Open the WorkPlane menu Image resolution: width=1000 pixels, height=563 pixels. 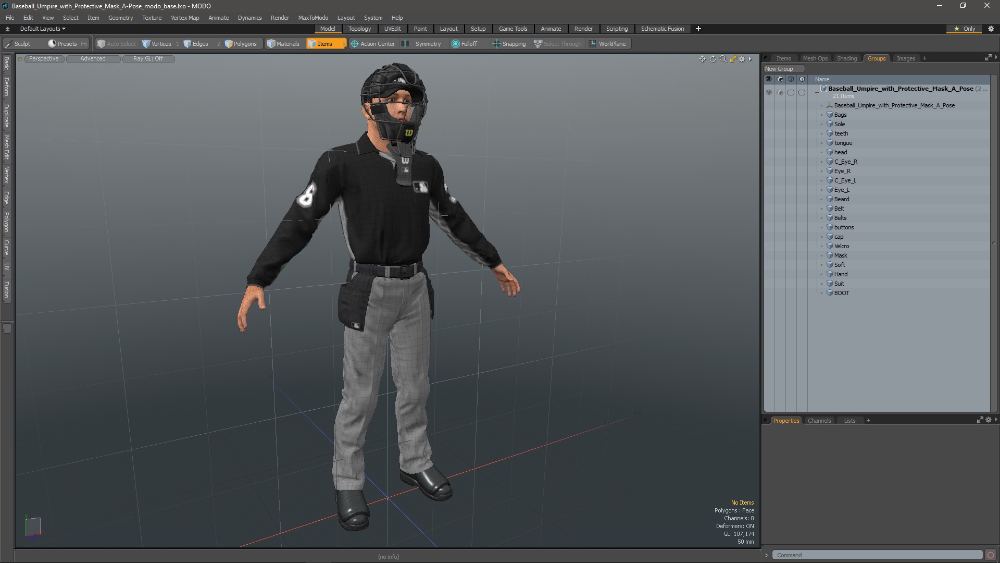(x=608, y=44)
